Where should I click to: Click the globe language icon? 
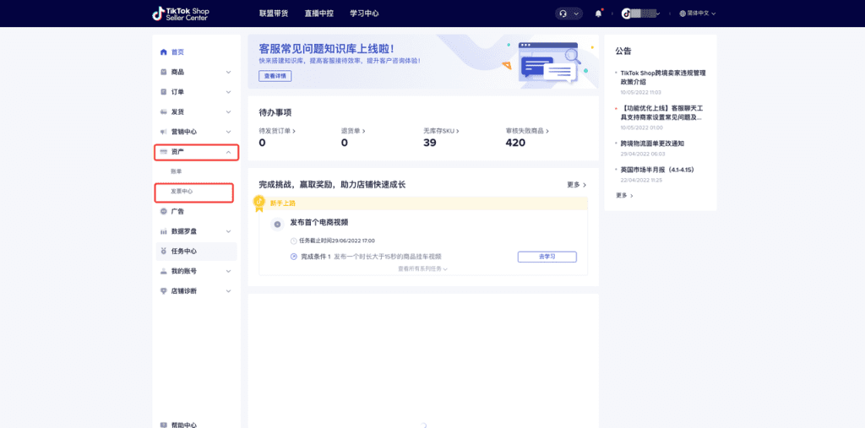[683, 14]
